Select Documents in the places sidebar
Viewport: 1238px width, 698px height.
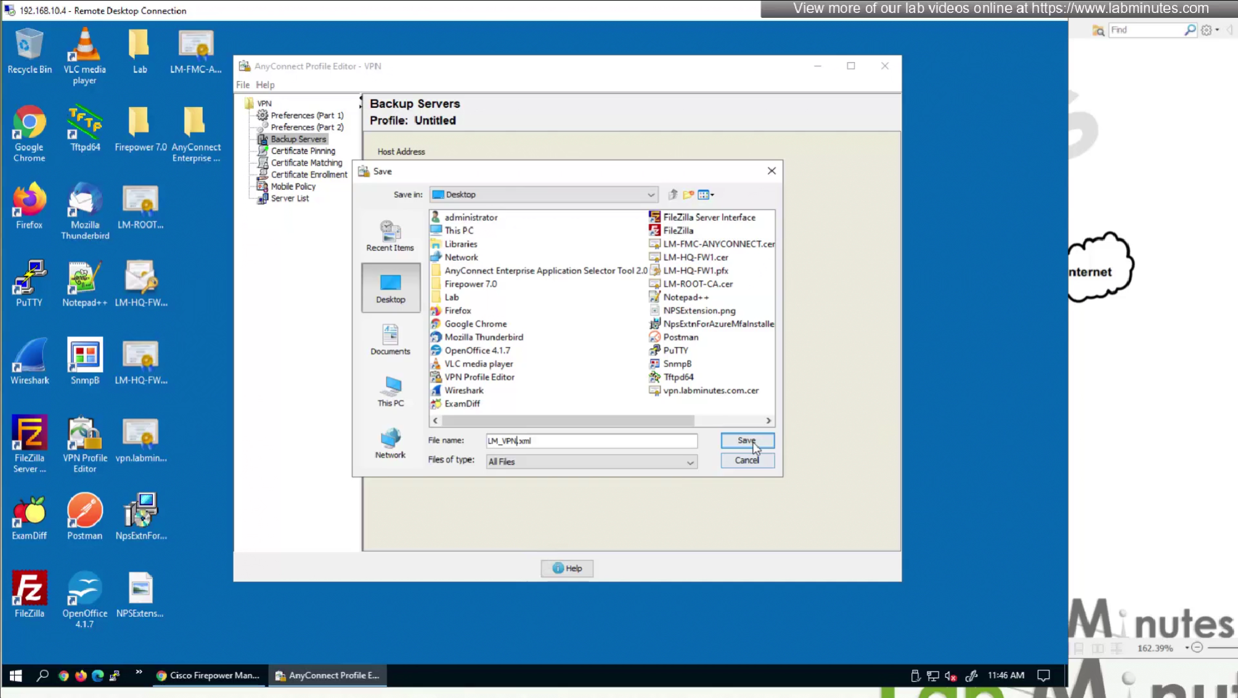click(x=390, y=339)
